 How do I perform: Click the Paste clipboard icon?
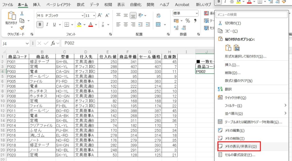click(11, 16)
